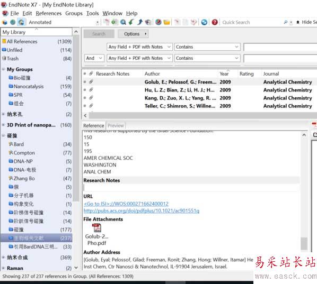317x284 pixels.
Task: Click the Options button
Action: click(x=133, y=34)
